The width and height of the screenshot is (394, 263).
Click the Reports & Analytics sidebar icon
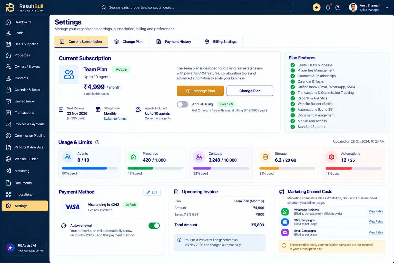(x=8, y=147)
